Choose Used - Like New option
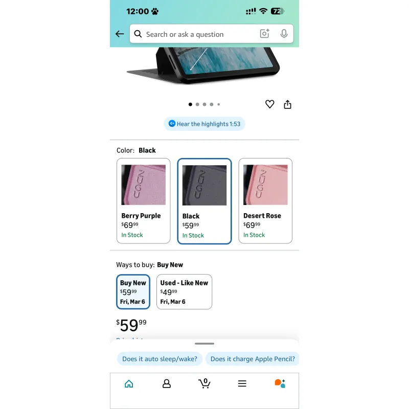The height and width of the screenshot is (409, 409). [x=184, y=291]
